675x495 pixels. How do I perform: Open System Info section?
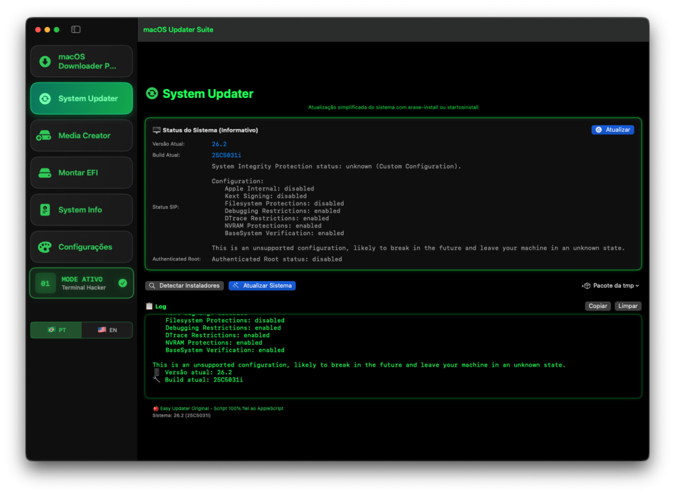[x=82, y=210]
